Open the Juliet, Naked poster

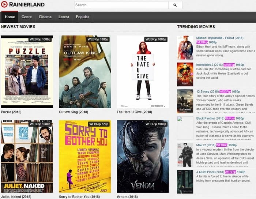pos(27,157)
